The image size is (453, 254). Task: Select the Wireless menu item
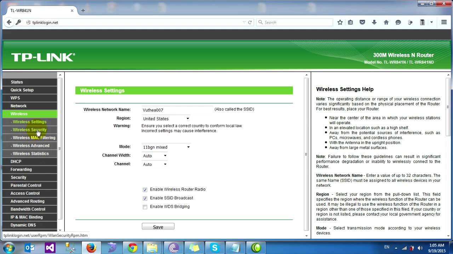(x=30, y=114)
